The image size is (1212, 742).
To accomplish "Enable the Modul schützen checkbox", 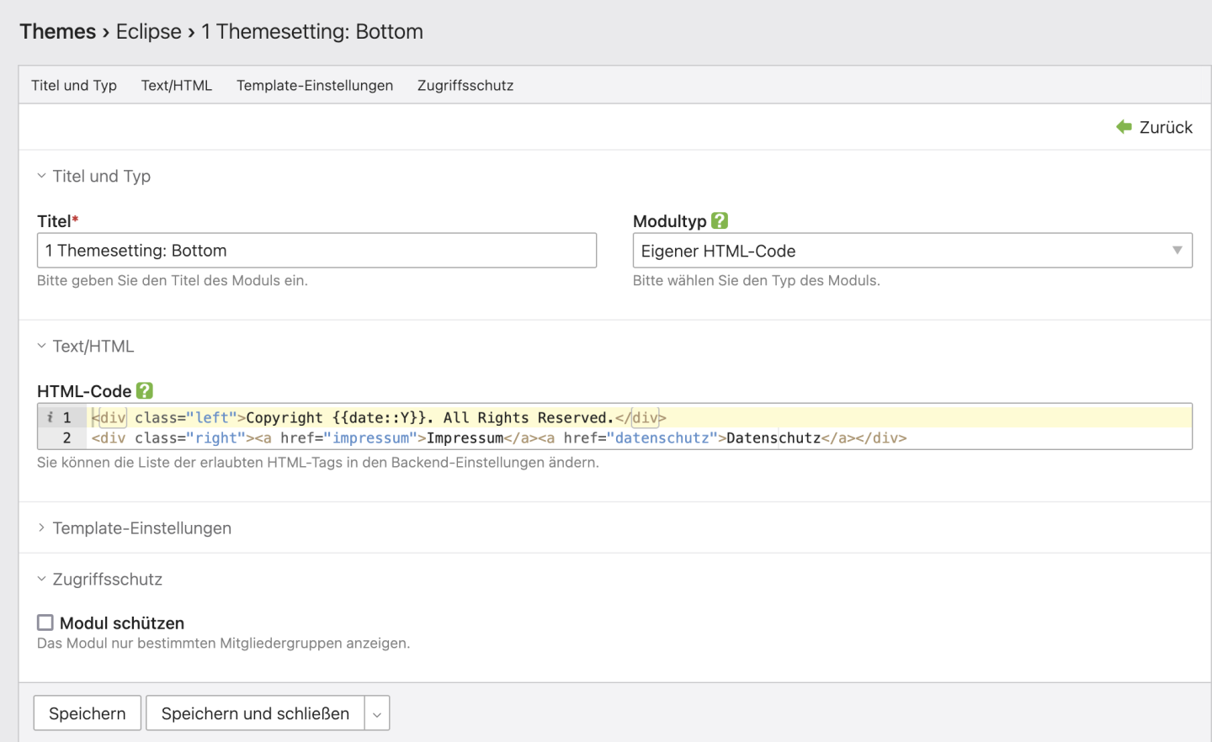I will coord(45,623).
